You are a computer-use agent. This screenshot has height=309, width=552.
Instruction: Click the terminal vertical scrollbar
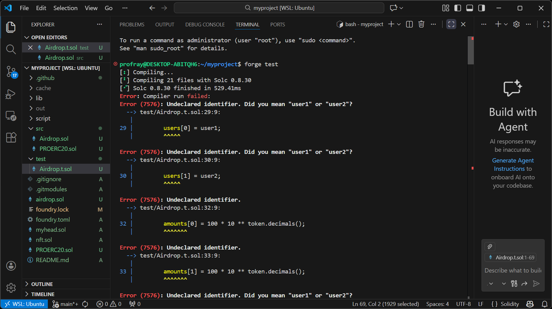coord(471,50)
